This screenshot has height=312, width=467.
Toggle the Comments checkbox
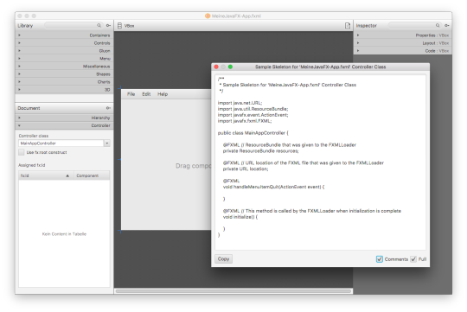pyautogui.click(x=379, y=259)
